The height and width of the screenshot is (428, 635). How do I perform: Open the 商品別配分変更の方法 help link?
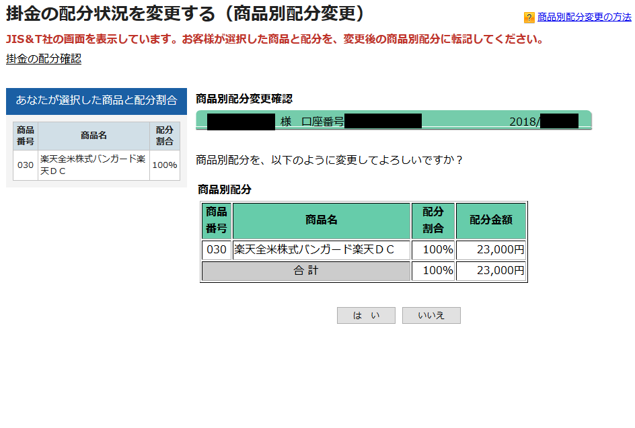tap(584, 17)
